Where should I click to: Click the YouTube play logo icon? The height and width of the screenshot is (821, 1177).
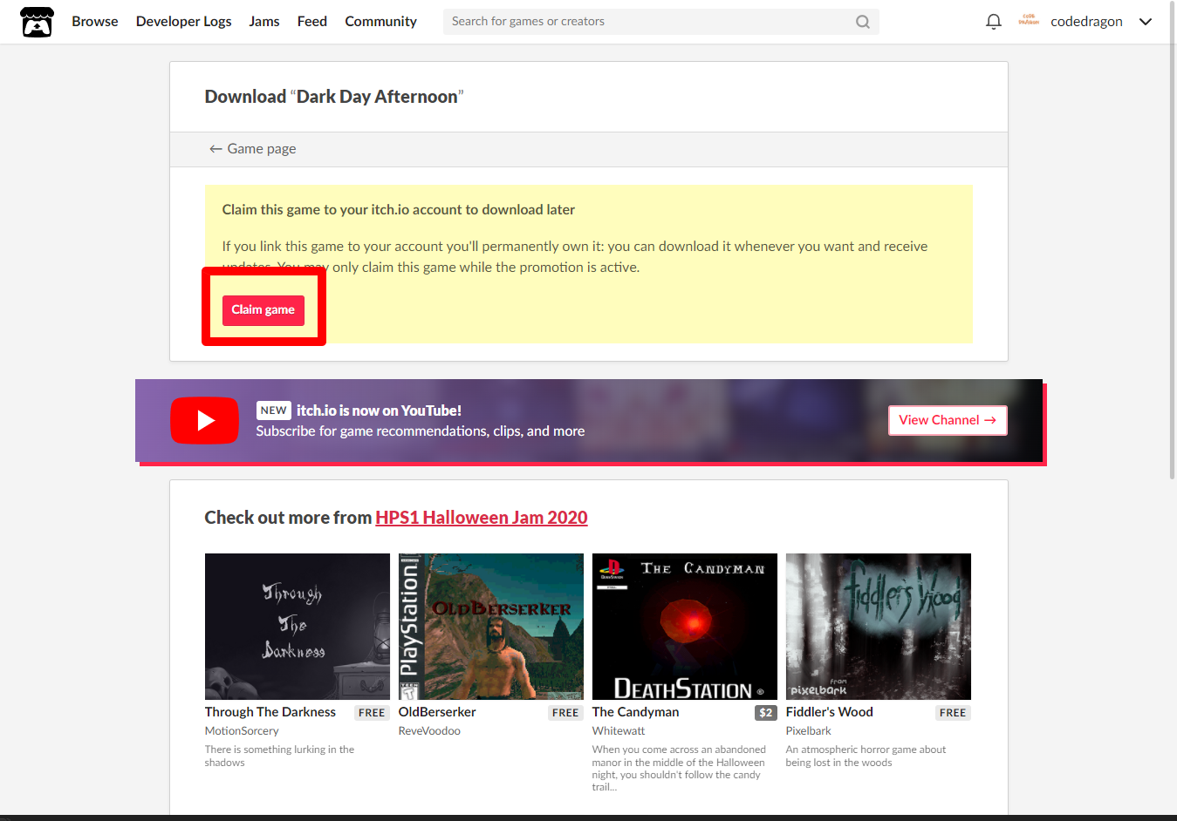204,420
